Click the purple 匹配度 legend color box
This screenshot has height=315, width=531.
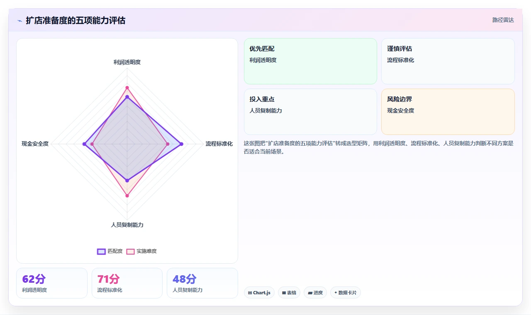click(101, 251)
